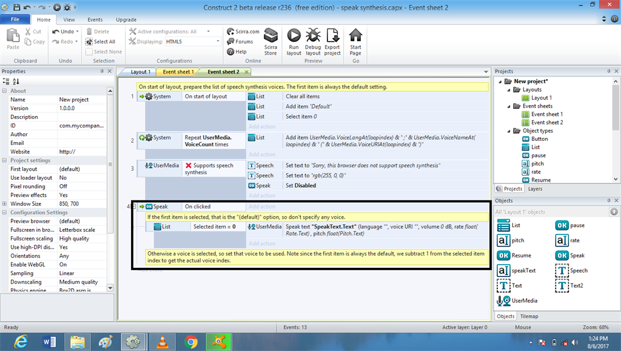
Task: Click the Debug layout bug icon
Action: tap(313, 35)
